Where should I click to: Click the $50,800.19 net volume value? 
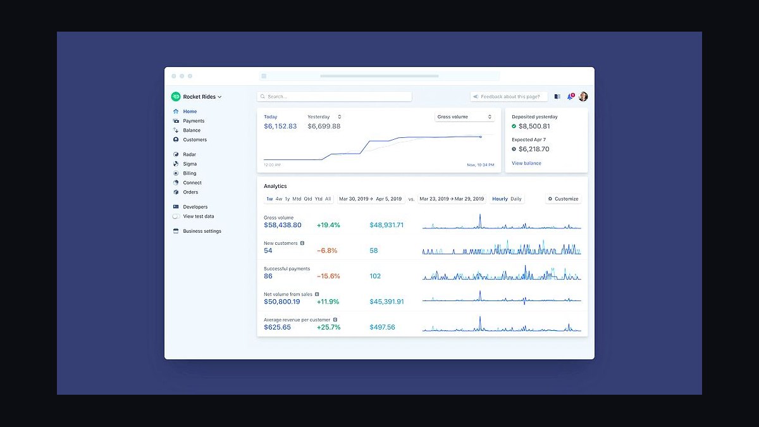tap(282, 302)
